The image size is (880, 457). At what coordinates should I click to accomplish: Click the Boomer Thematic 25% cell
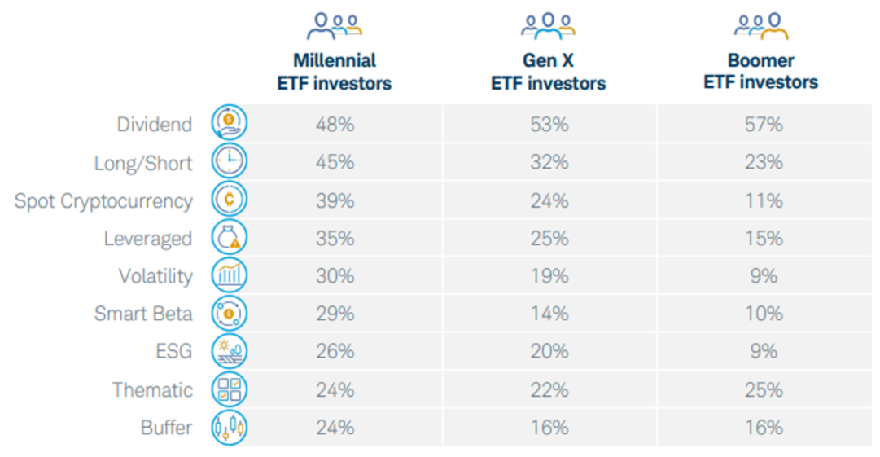point(764,389)
